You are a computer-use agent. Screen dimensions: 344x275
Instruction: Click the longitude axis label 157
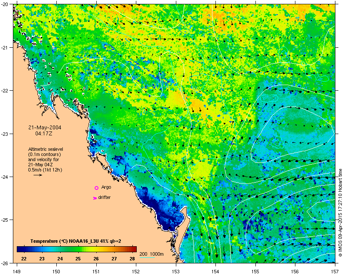335,272
